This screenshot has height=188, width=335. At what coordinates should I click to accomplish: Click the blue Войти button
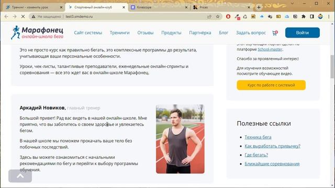pos(303,32)
